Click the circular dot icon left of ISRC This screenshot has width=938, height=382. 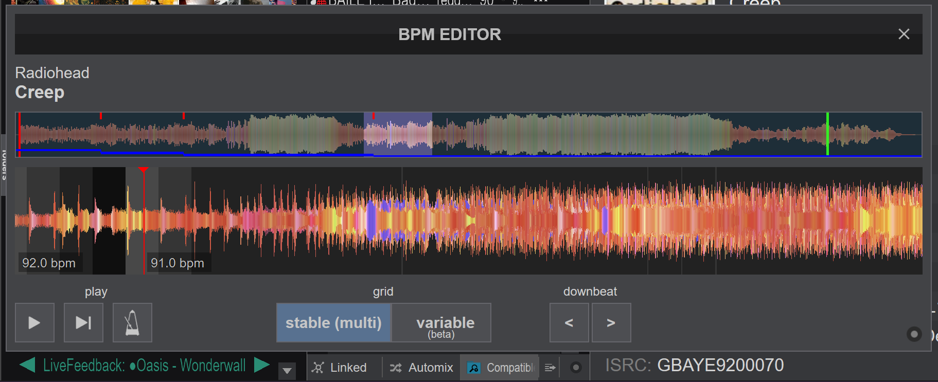coord(576,368)
